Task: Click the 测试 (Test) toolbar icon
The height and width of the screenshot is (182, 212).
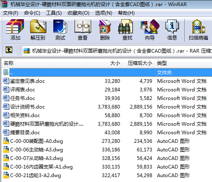Action: point(60,27)
